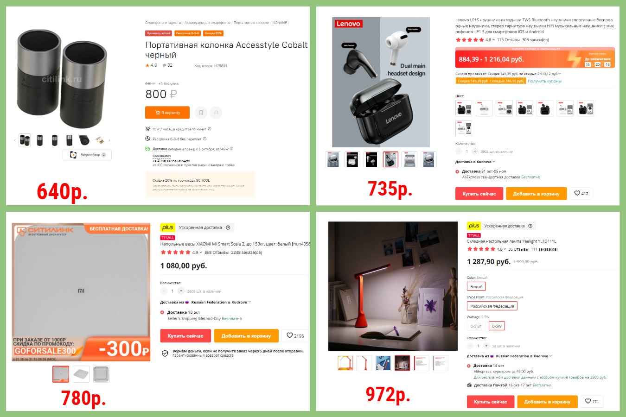This screenshot has width=626, height=417.
Task: Click wishlist heart showing 171
Action: tap(592, 401)
